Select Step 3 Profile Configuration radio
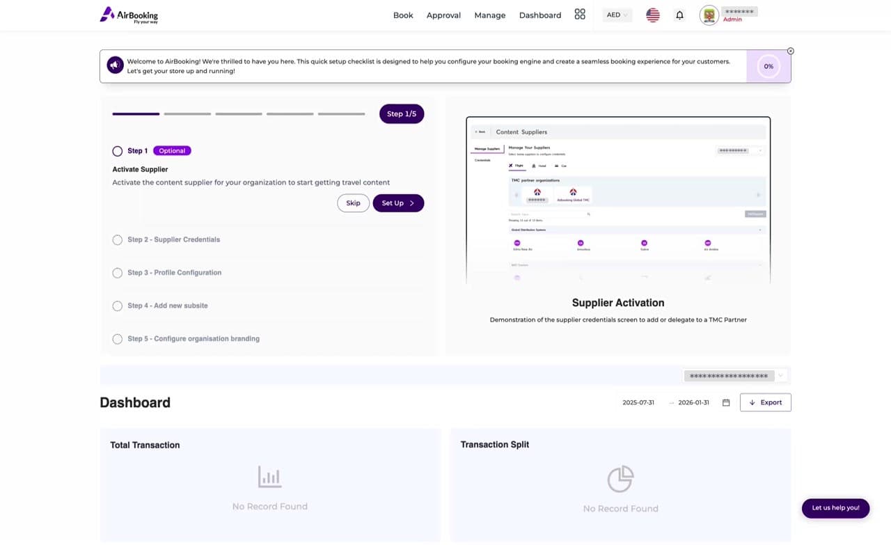 pos(118,273)
